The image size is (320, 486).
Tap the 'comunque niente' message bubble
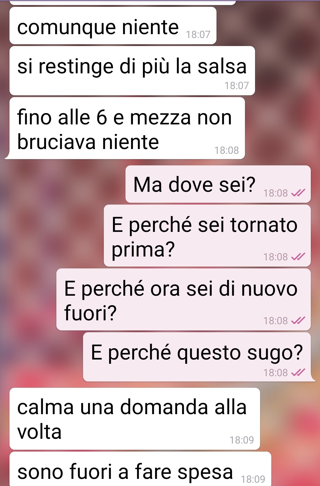pos(113,26)
